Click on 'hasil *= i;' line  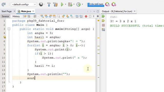coord(45,66)
